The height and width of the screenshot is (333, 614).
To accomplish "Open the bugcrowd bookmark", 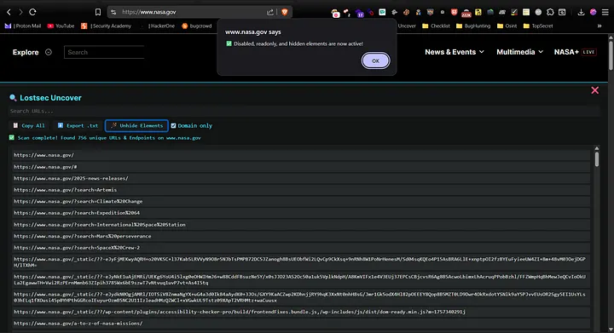I will [197, 26].
